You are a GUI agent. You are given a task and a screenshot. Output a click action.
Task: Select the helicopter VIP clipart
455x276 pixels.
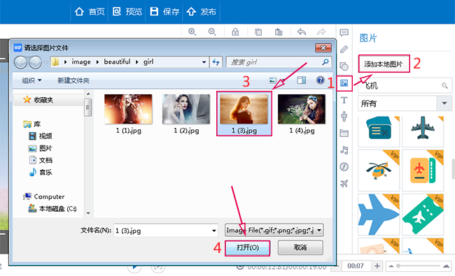point(379,170)
